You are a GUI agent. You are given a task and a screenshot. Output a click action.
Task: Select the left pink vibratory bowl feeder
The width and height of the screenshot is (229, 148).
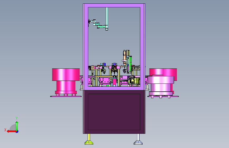coord(66,82)
